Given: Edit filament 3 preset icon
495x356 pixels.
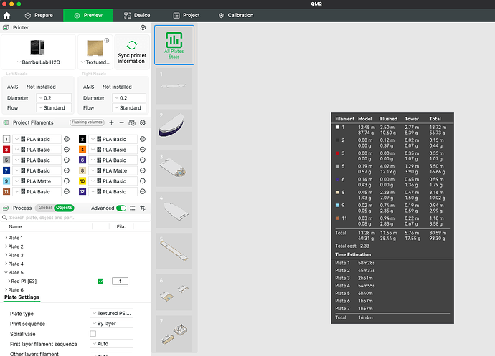Looking at the screenshot, I should (x=67, y=150).
